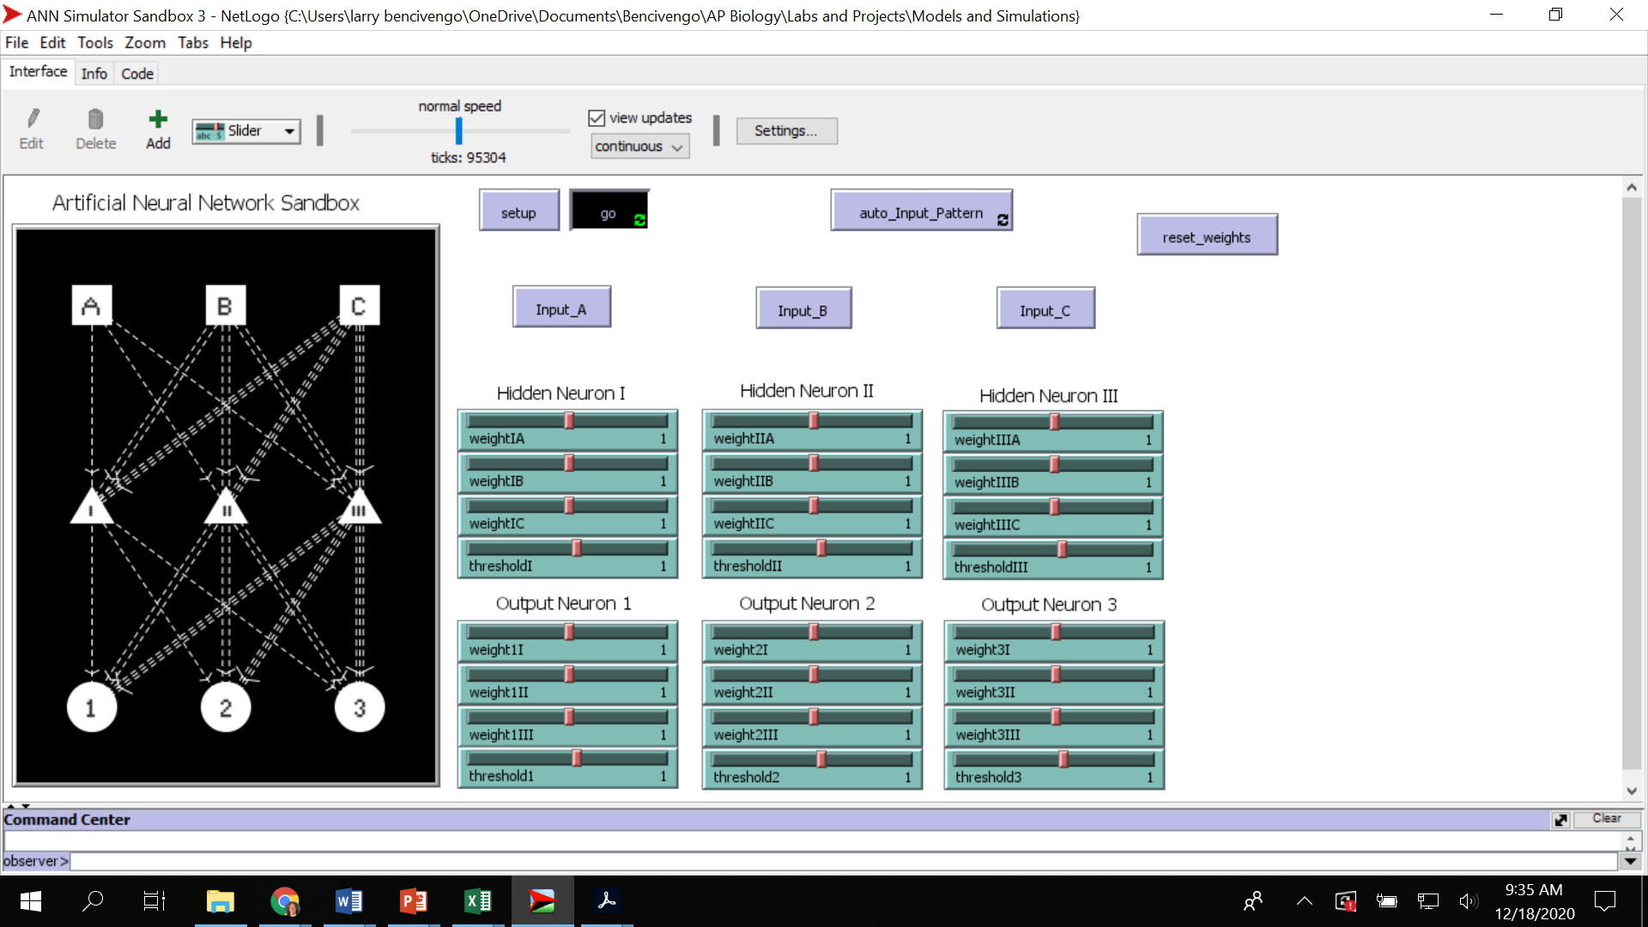
Task: Click the Tools menu
Action: pos(95,43)
